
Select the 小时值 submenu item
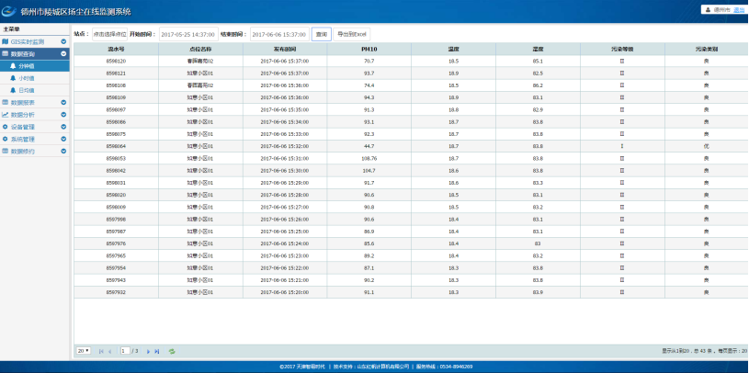click(26, 78)
